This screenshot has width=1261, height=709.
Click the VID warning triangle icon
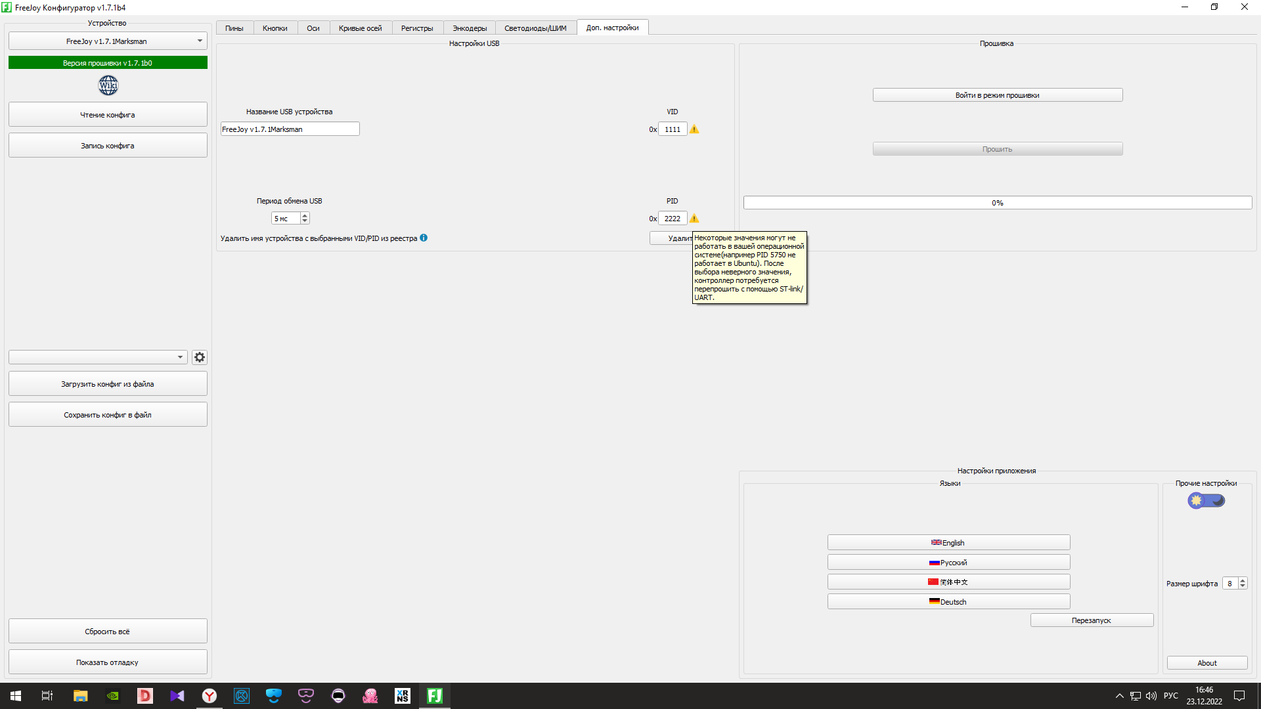(694, 129)
